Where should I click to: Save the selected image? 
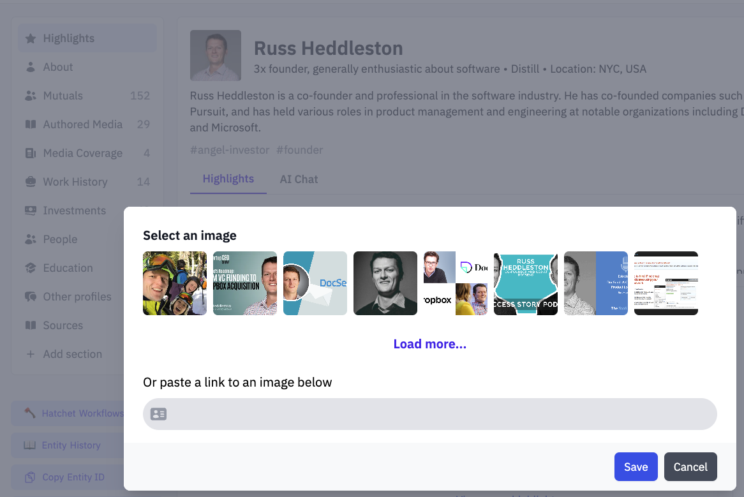(x=636, y=466)
